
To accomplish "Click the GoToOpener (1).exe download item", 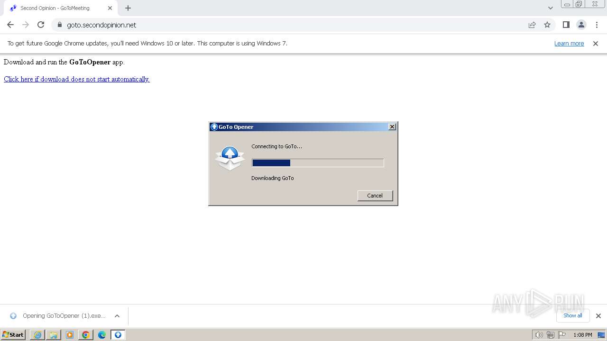I will pyautogui.click(x=64, y=316).
